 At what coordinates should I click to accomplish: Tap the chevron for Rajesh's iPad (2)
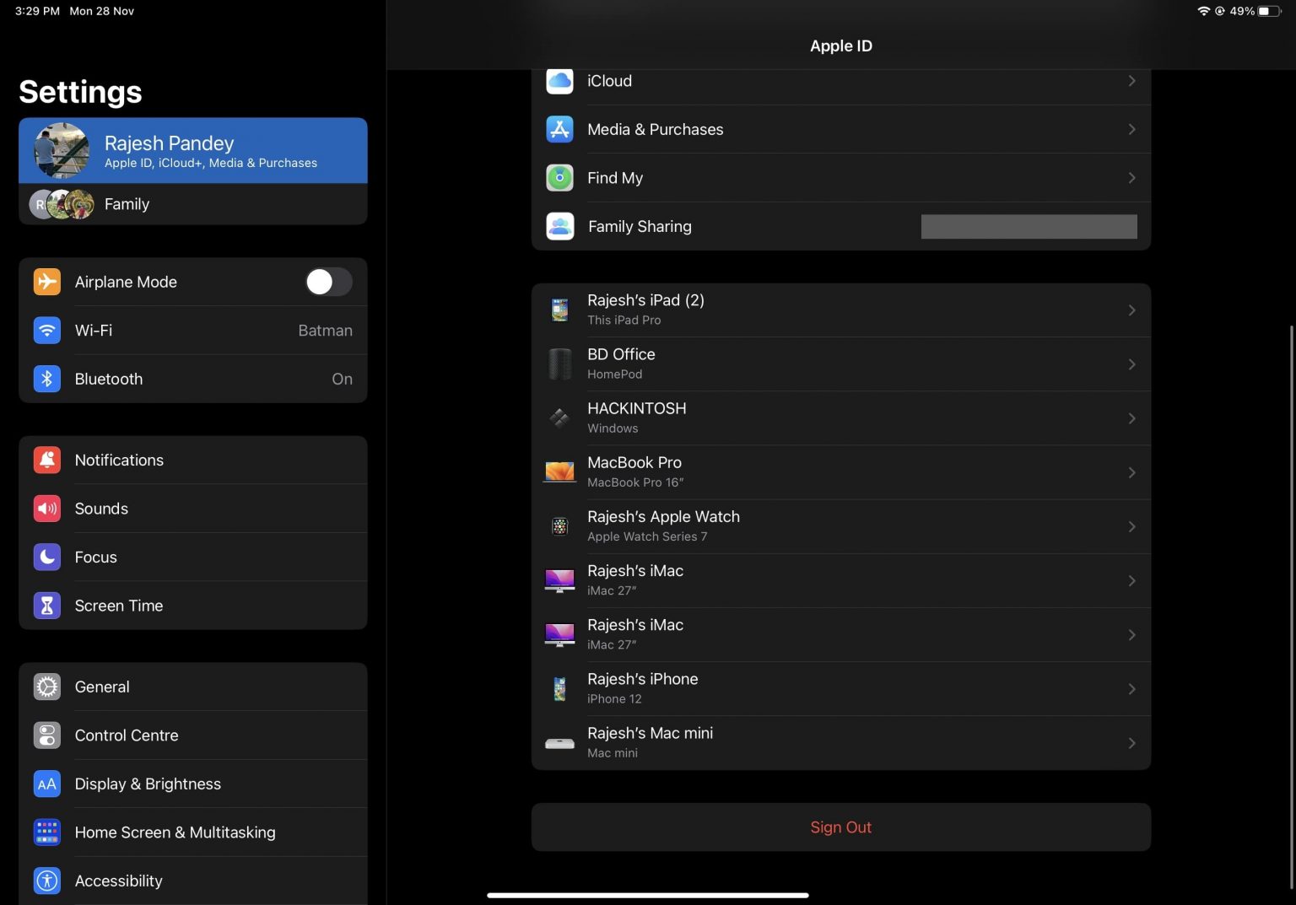[x=1131, y=310]
